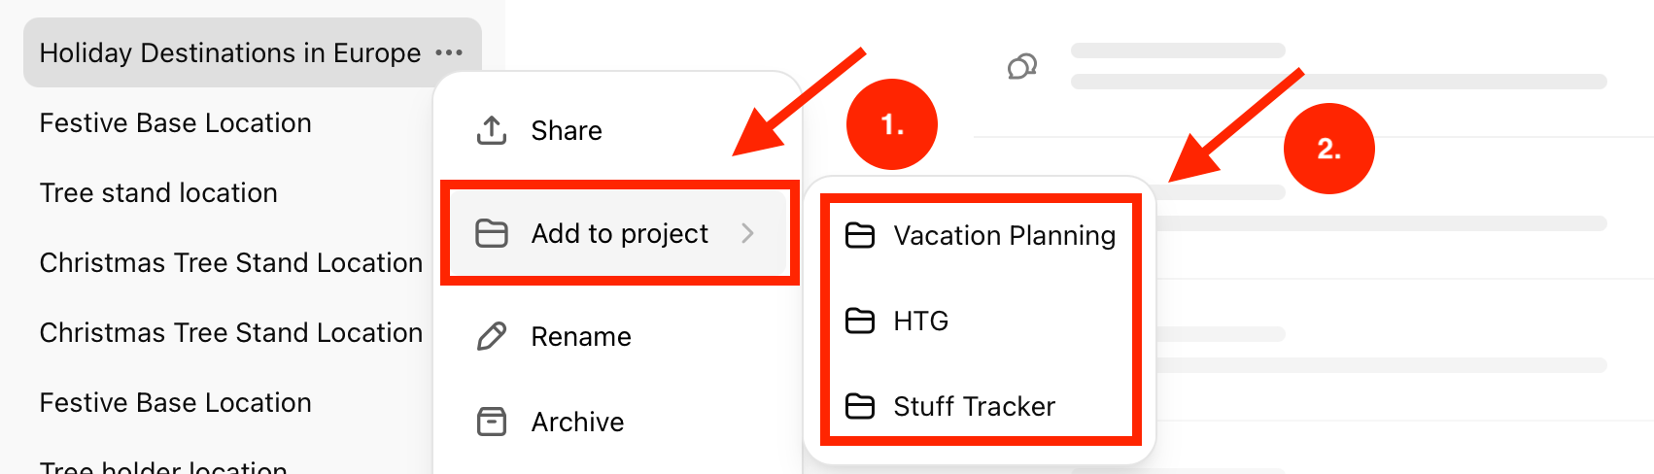Image resolution: width=1654 pixels, height=474 pixels.
Task: Click the Share upload icon
Action: coord(492,130)
